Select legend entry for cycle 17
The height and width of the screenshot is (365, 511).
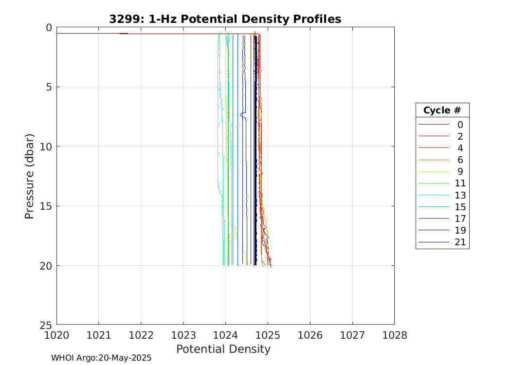[442, 219]
